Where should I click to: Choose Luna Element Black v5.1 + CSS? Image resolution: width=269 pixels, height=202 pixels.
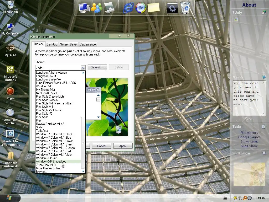tap(58, 83)
